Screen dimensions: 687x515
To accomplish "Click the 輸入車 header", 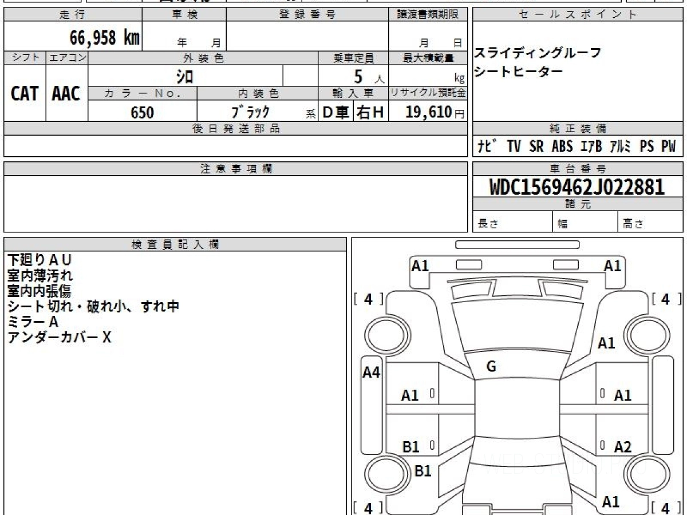I will pyautogui.click(x=353, y=93).
